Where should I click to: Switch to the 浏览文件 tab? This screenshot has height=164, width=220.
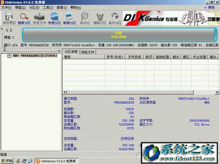click(x=88, y=52)
